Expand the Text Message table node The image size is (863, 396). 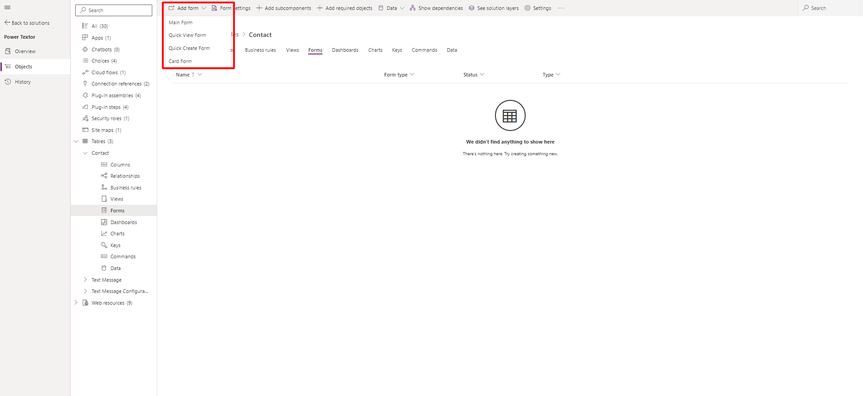[x=85, y=280]
